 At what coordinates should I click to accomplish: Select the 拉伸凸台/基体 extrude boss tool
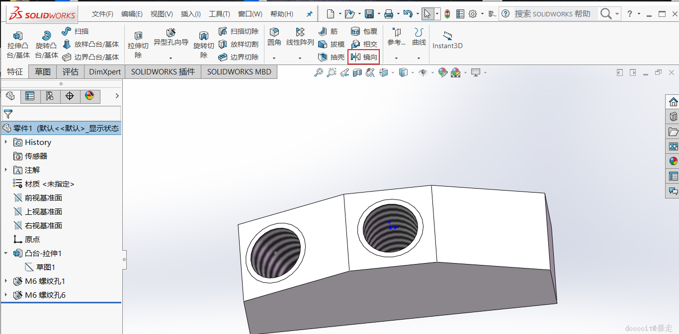coord(18,44)
